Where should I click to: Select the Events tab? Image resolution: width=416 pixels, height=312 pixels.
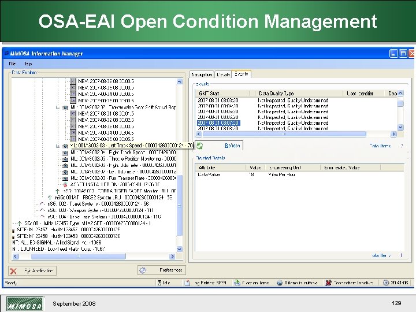click(241, 74)
